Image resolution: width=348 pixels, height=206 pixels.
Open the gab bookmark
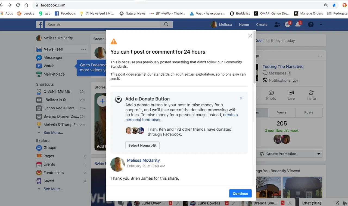click(45, 13)
